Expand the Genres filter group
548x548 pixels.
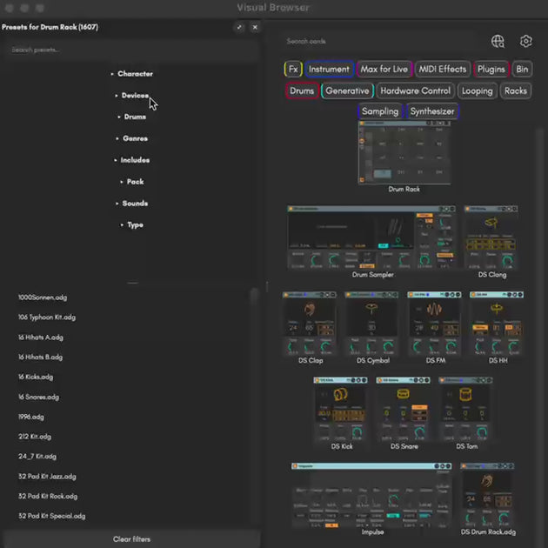tap(131, 138)
